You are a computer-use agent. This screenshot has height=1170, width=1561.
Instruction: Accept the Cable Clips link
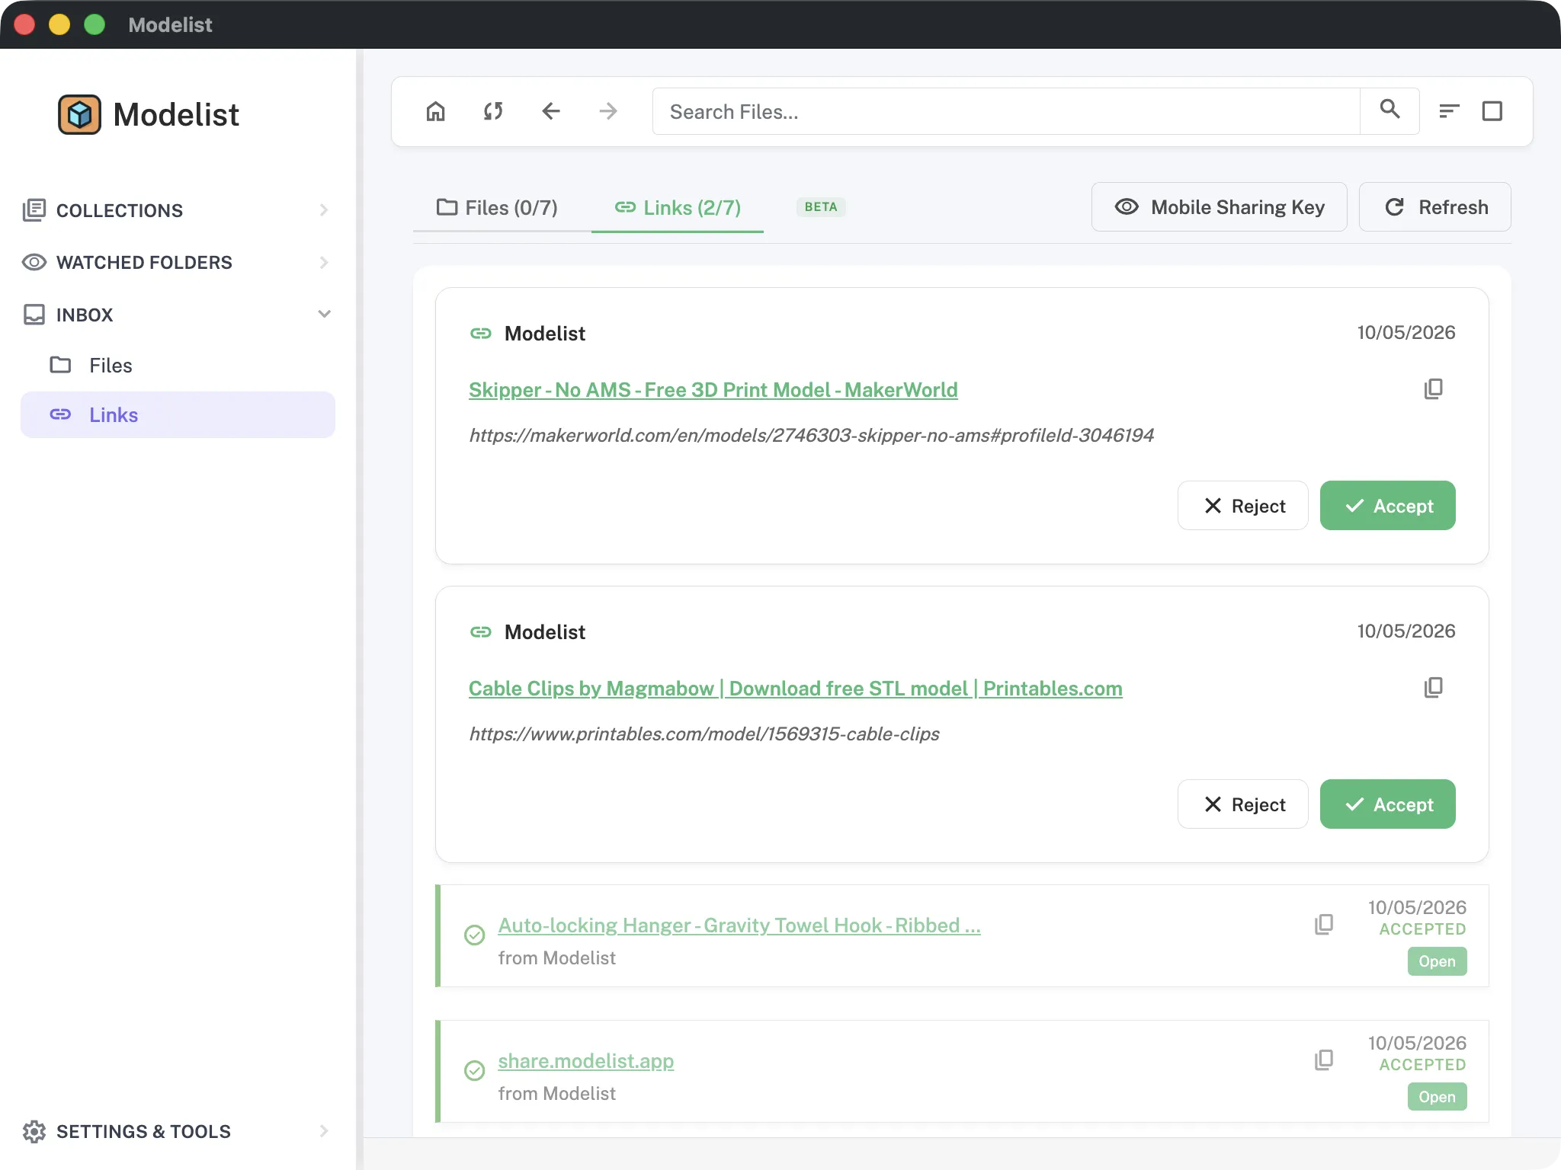(x=1387, y=804)
